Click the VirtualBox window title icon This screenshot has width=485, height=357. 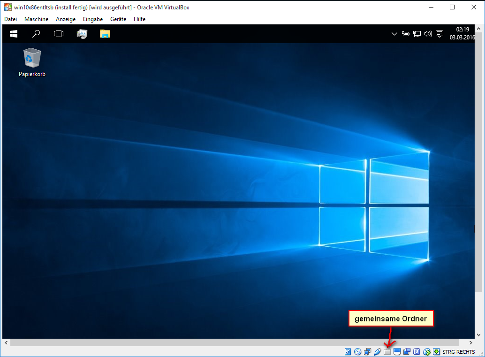(8, 7)
